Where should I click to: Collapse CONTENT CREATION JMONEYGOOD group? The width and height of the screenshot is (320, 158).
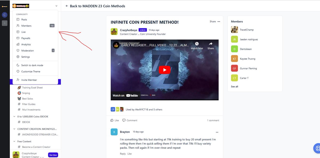coord(14,129)
